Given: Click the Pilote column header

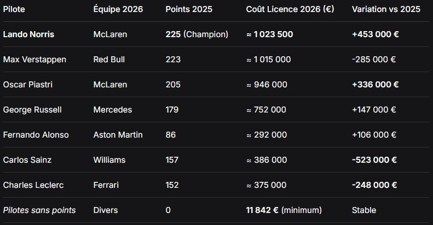Looking at the screenshot, I should pos(14,9).
